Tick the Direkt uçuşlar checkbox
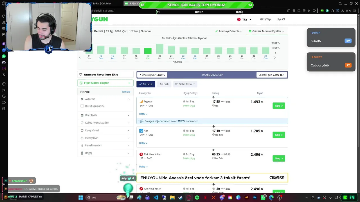 (82, 106)
